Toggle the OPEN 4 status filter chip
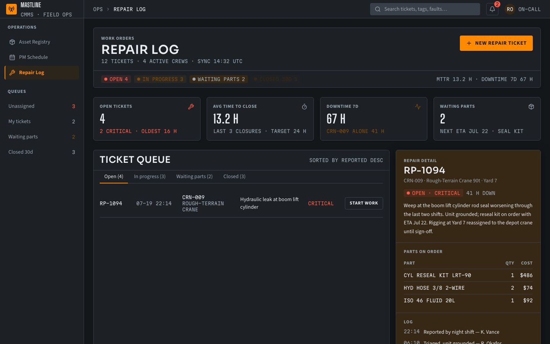 116,79
